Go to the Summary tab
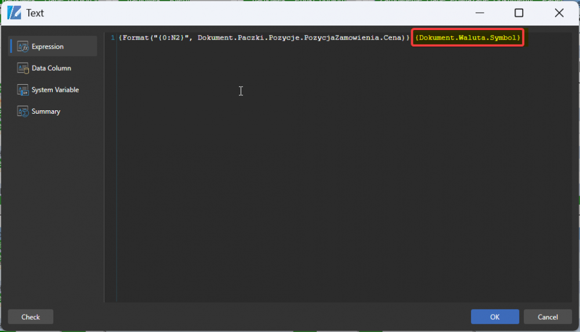 46,111
